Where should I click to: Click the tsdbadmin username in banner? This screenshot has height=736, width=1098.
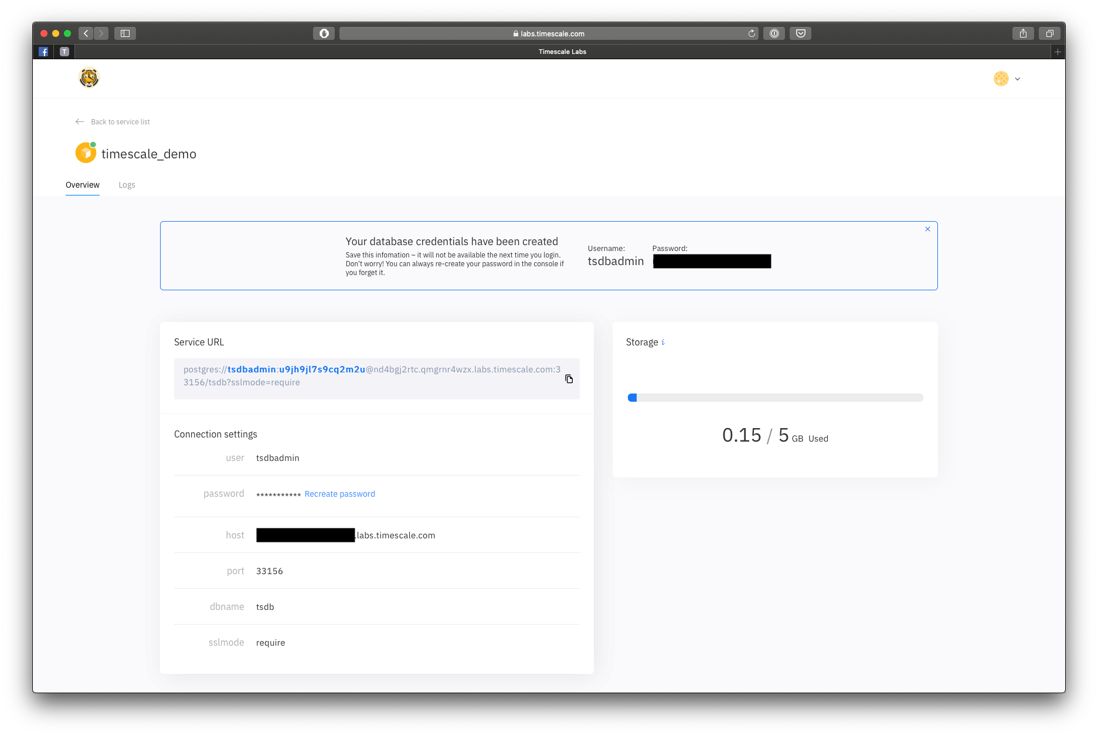point(616,261)
